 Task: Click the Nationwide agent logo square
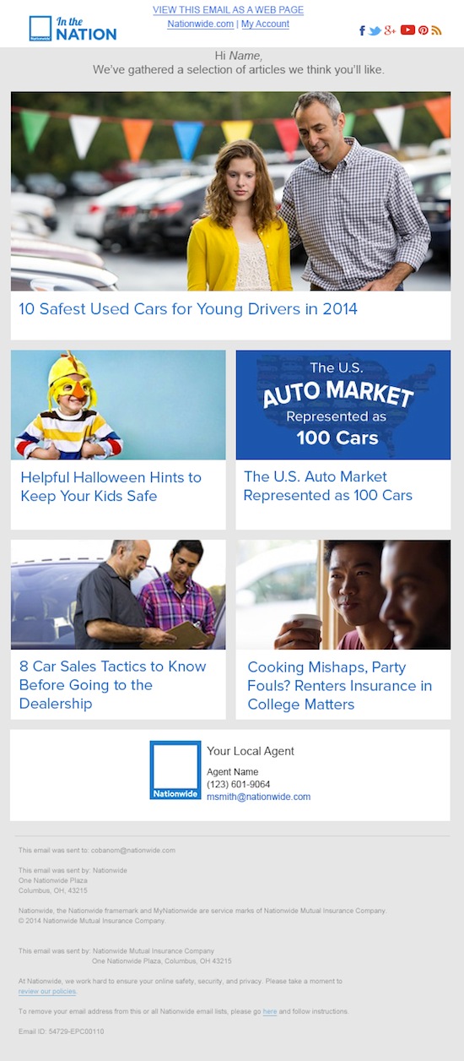point(175,770)
